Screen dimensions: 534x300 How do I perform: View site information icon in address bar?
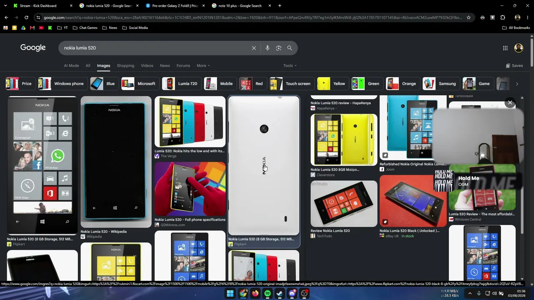tap(38, 17)
